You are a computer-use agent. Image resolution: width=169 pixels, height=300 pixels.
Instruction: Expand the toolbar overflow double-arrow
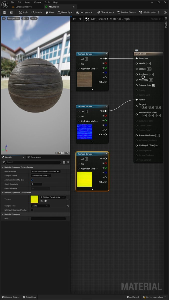[x=165, y=12]
